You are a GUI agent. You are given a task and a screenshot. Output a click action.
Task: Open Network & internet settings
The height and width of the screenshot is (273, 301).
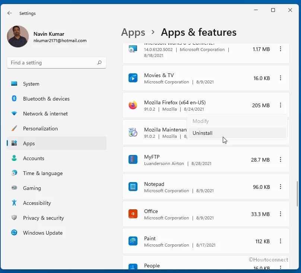45,114
